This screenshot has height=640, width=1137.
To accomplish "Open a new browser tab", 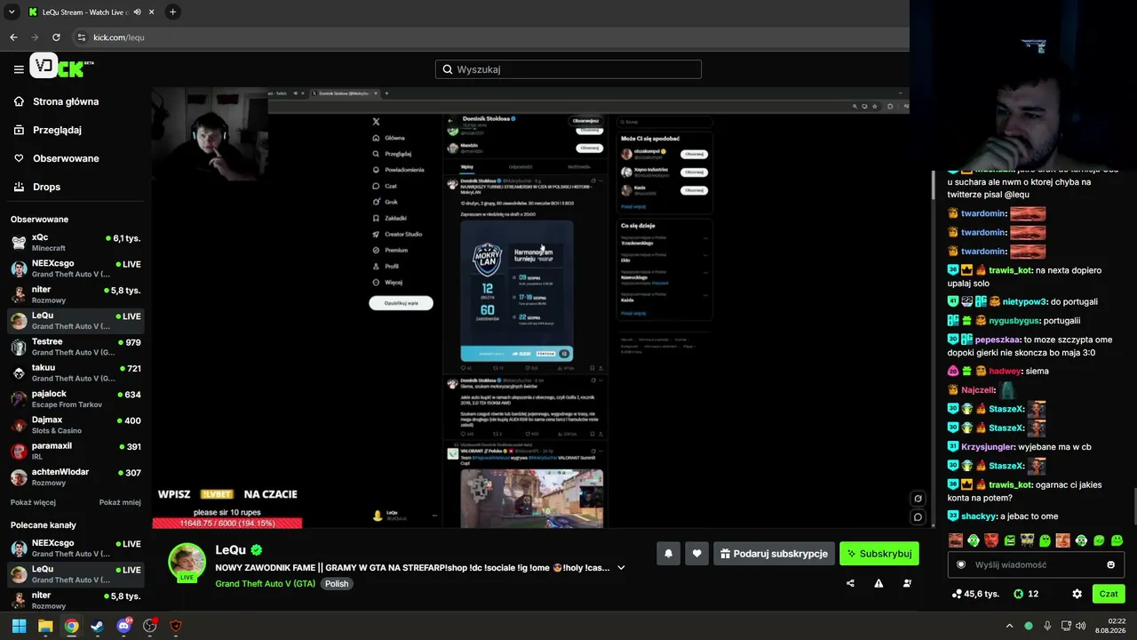I will [172, 12].
